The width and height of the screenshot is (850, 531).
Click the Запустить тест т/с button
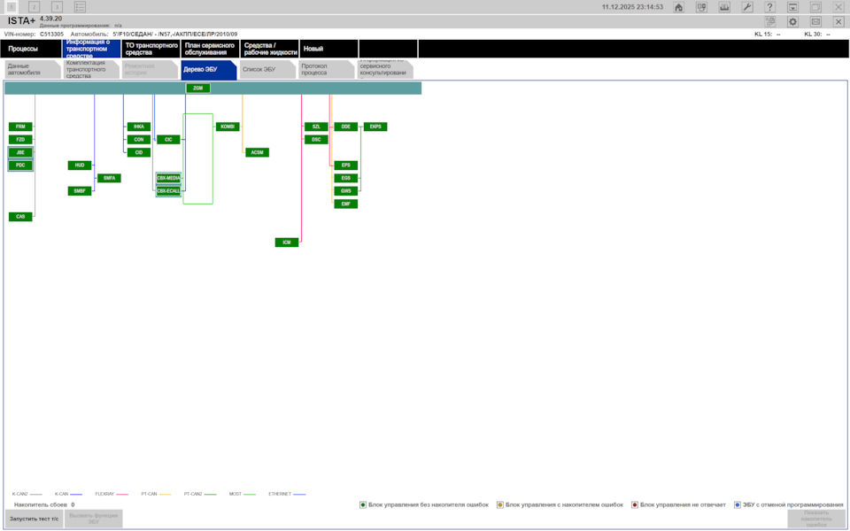[35, 519]
